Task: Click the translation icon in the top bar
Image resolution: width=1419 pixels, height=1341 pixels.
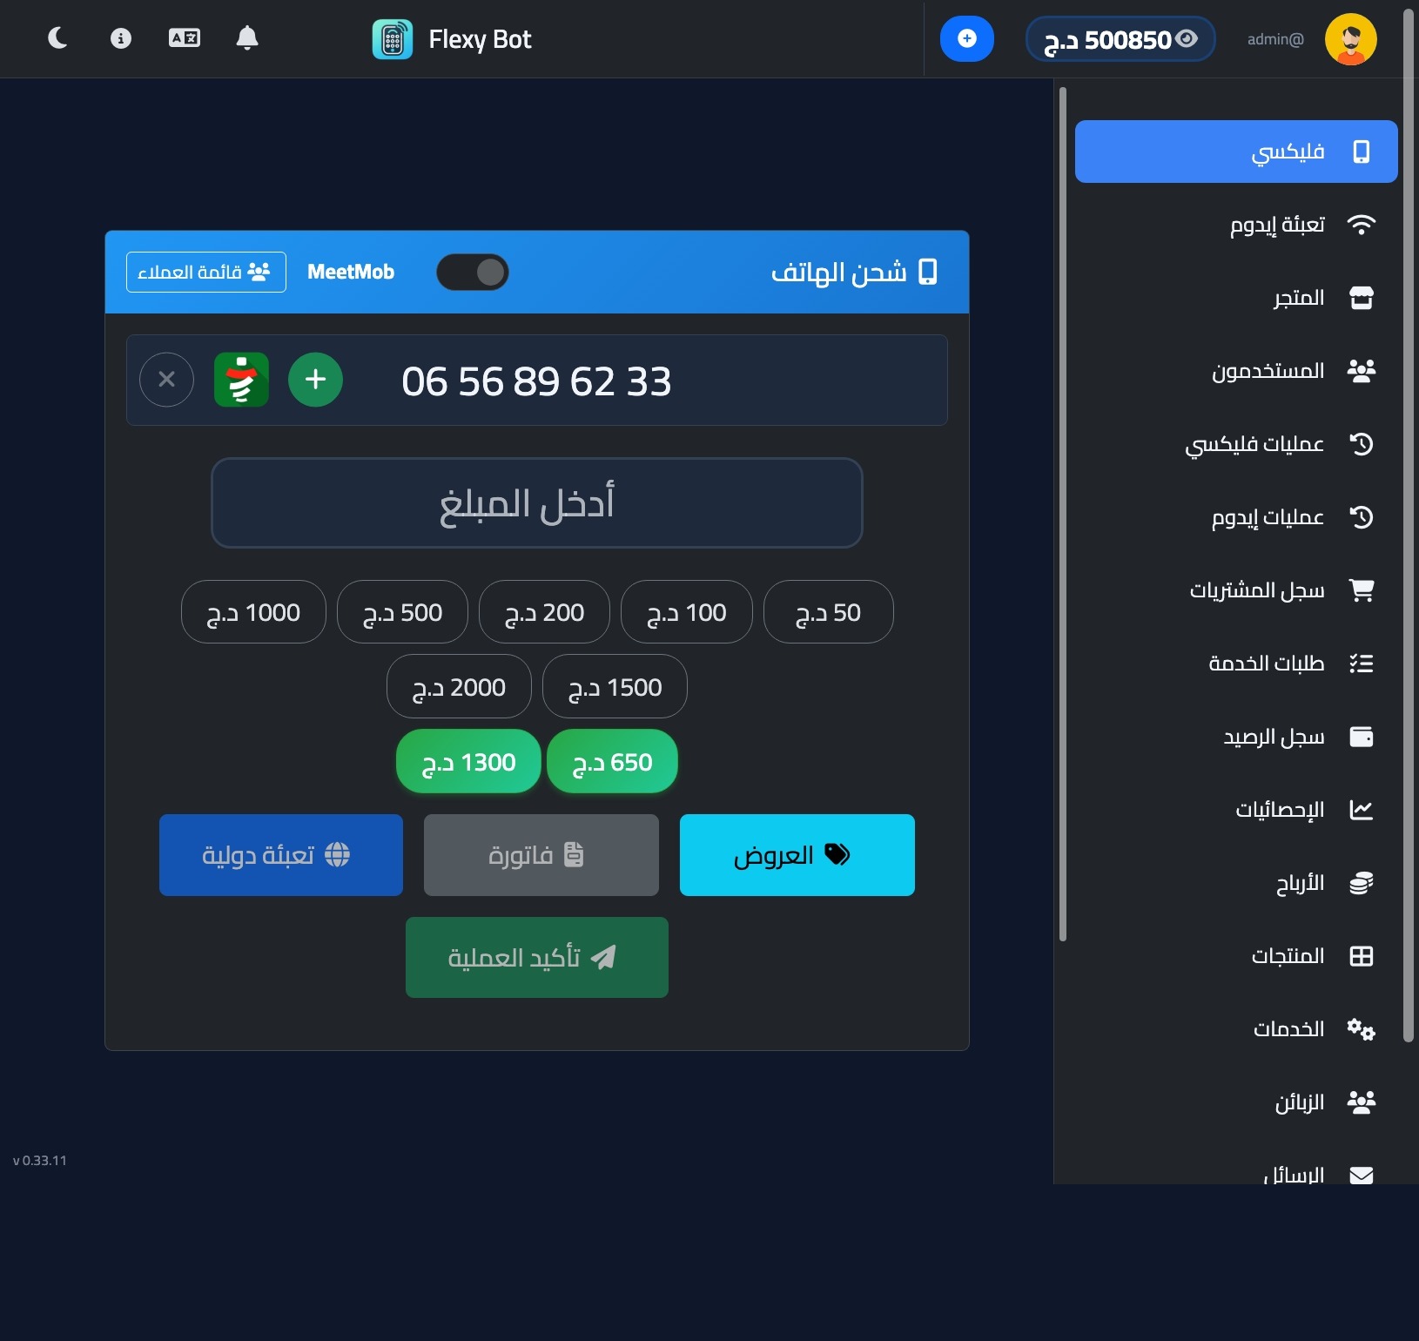Action: (x=184, y=38)
